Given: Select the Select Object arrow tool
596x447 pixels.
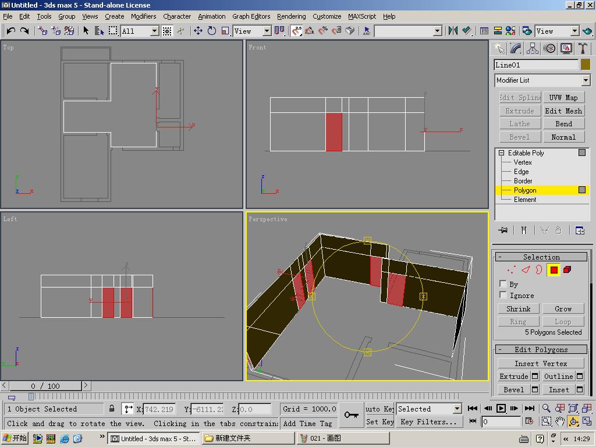Looking at the screenshot, I should 86,31.
